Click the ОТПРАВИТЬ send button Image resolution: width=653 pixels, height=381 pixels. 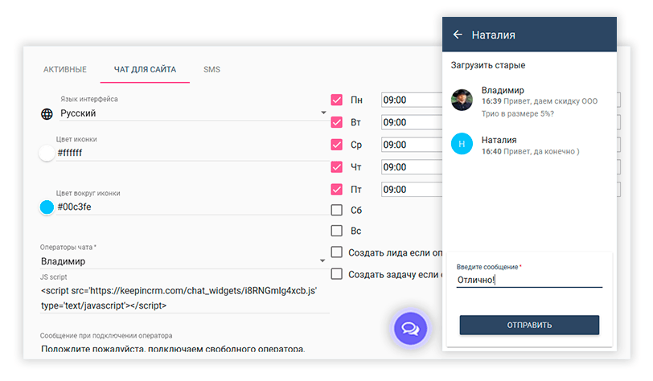click(x=529, y=325)
